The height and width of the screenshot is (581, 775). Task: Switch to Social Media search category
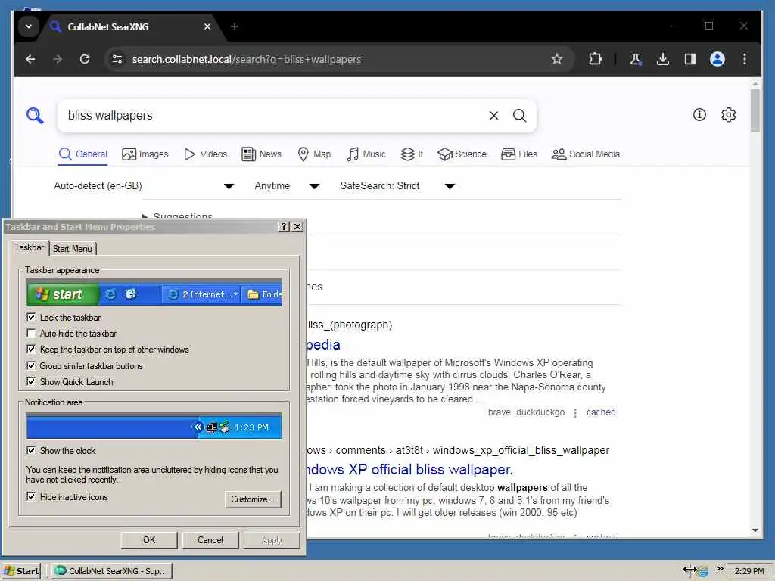(586, 154)
